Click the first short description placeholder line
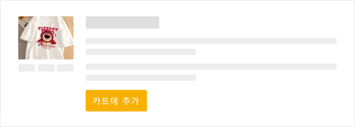 click(140, 52)
